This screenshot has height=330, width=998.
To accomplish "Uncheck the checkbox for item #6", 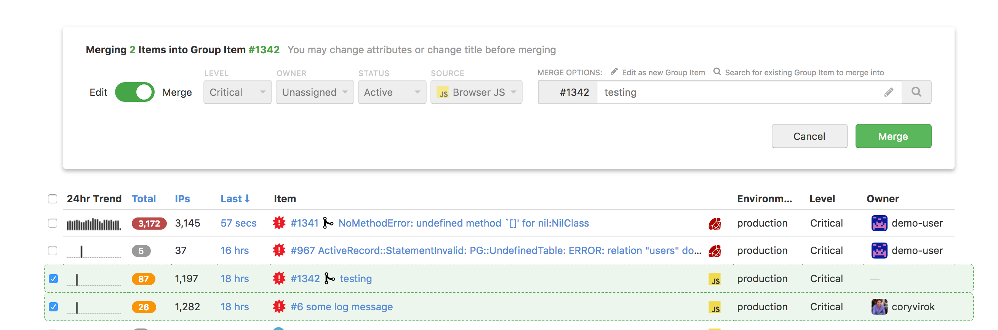I will (x=53, y=307).
